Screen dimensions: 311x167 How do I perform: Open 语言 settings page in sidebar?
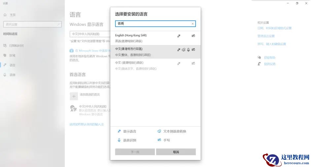pos(12,65)
